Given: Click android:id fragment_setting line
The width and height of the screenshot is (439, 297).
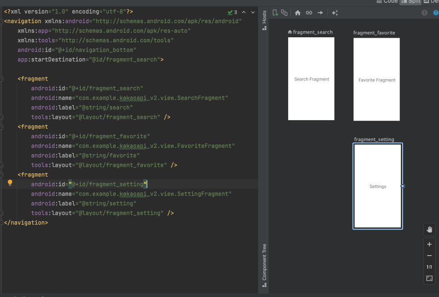Looking at the screenshot, I should 89,184.
